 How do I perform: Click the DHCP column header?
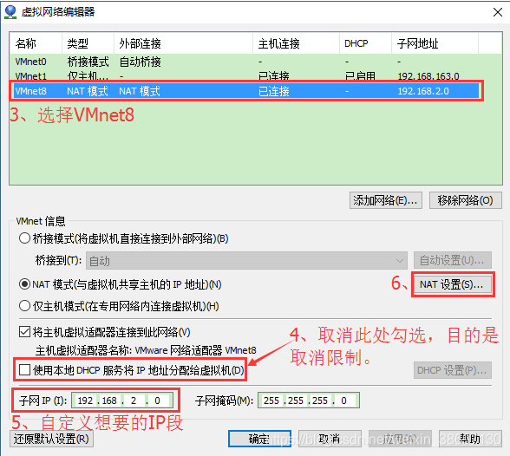pyautogui.click(x=366, y=43)
